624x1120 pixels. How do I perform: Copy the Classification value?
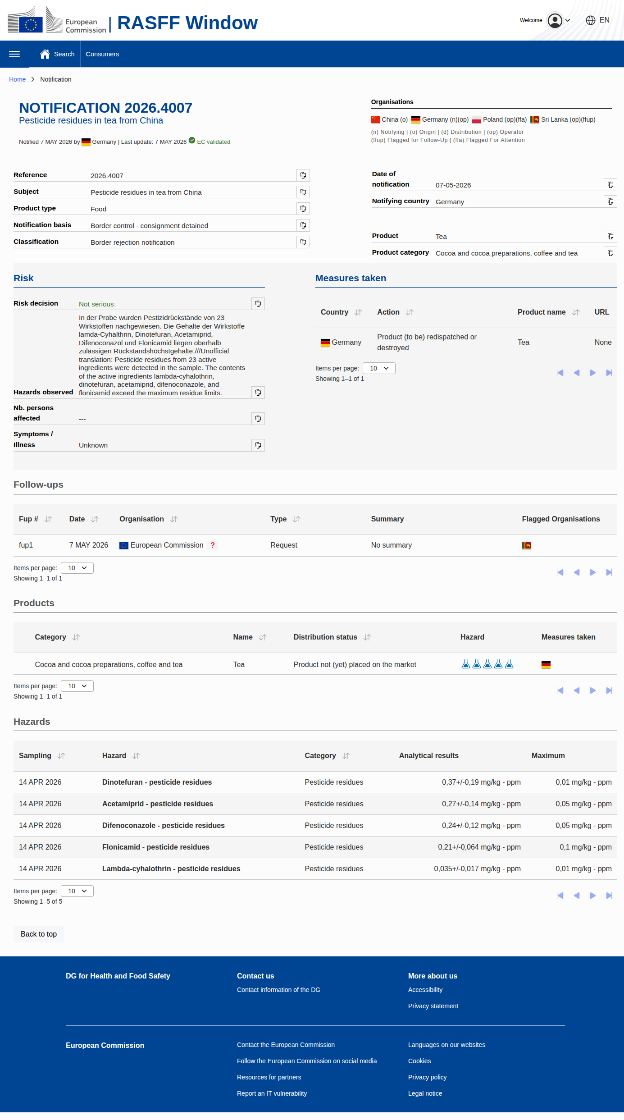point(303,242)
